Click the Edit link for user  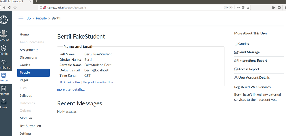click(x=63, y=83)
